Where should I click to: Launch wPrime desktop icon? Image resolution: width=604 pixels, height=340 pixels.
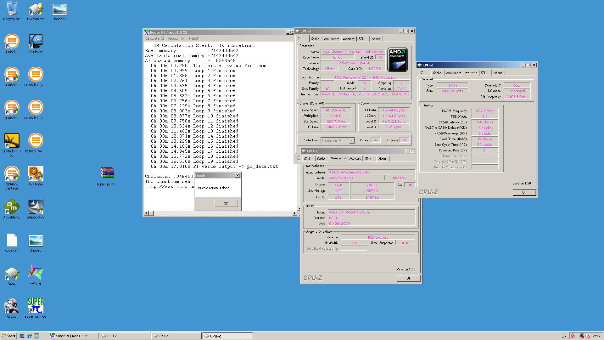pyautogui.click(x=35, y=275)
